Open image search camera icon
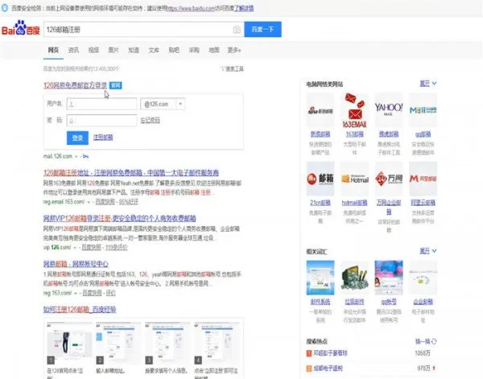 coord(237,30)
